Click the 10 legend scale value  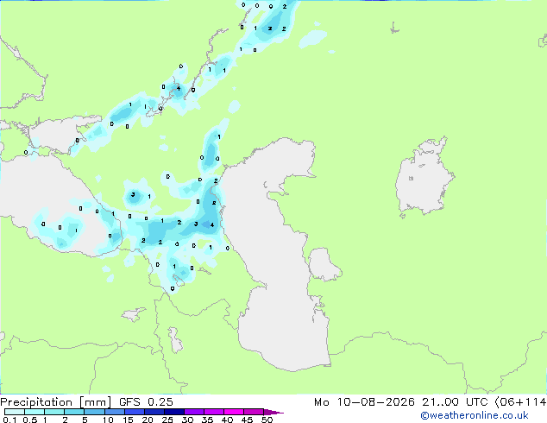(108, 420)
